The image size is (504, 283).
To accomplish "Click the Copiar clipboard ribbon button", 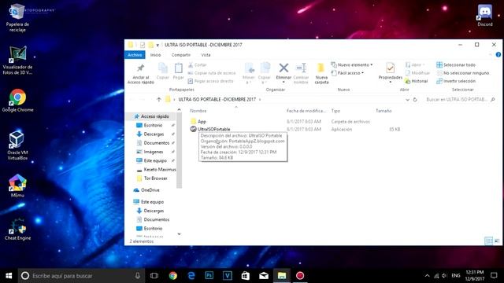I will 163,71.
